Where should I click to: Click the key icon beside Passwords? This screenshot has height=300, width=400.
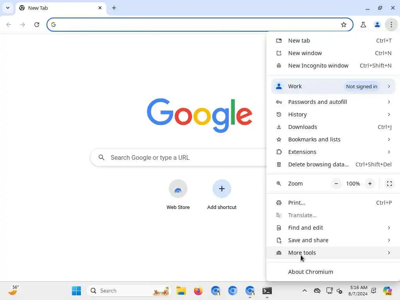click(x=279, y=102)
